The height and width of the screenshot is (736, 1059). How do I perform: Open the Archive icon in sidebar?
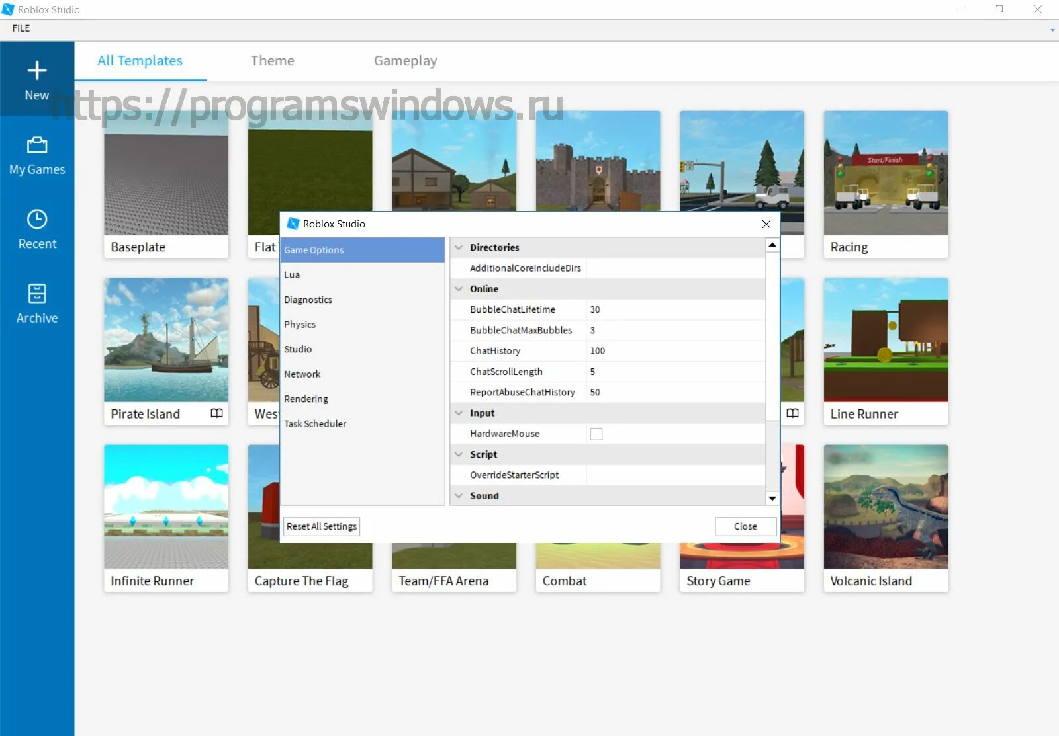click(37, 293)
